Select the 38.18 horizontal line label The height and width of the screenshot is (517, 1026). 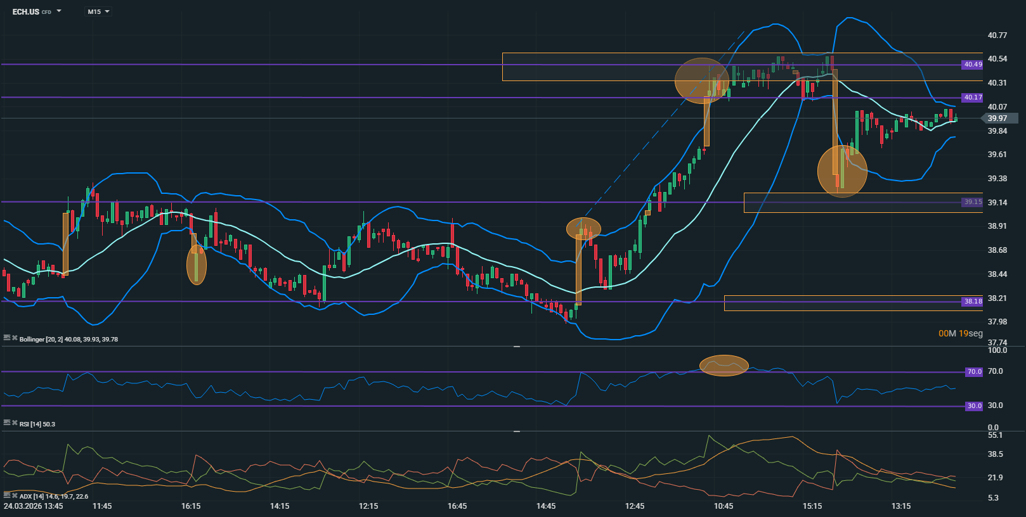(x=973, y=302)
